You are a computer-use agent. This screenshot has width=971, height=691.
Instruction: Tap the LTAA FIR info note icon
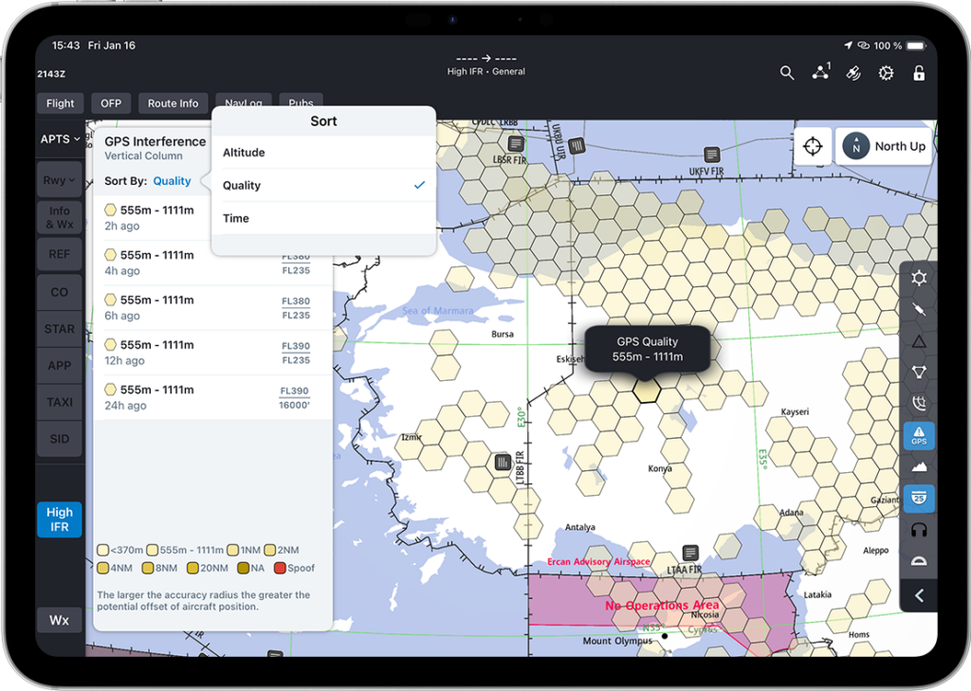pyautogui.click(x=690, y=553)
